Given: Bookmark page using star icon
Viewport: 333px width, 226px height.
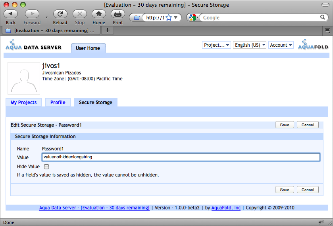Looking at the screenshot, I should (169, 17).
